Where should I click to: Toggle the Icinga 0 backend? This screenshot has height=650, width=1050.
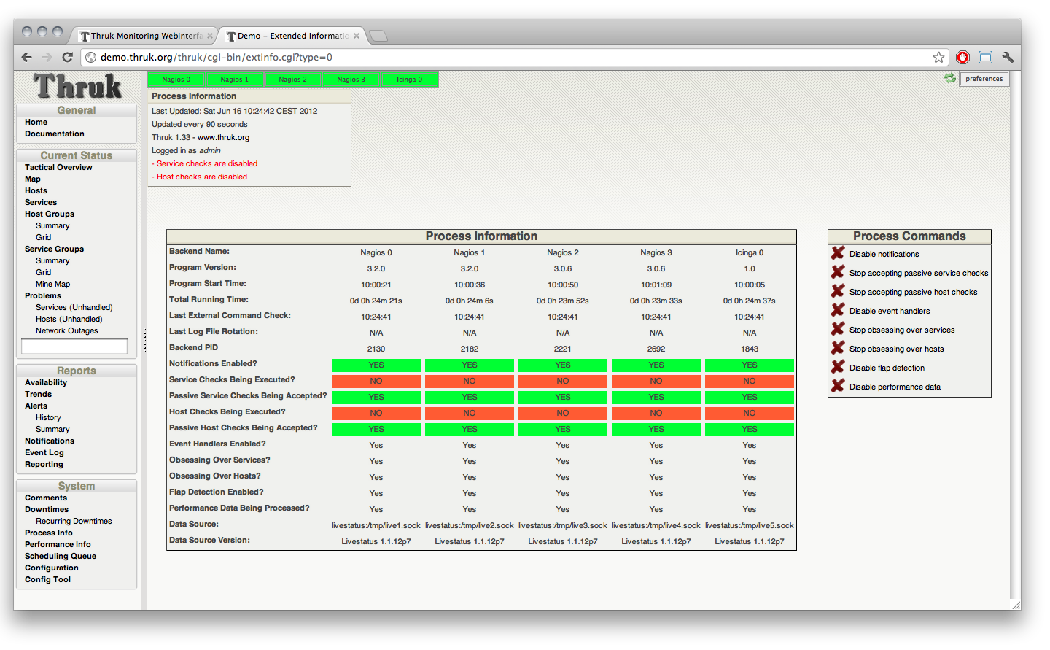tap(410, 80)
